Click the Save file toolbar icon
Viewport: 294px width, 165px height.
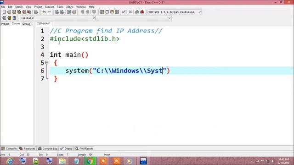[14, 12]
